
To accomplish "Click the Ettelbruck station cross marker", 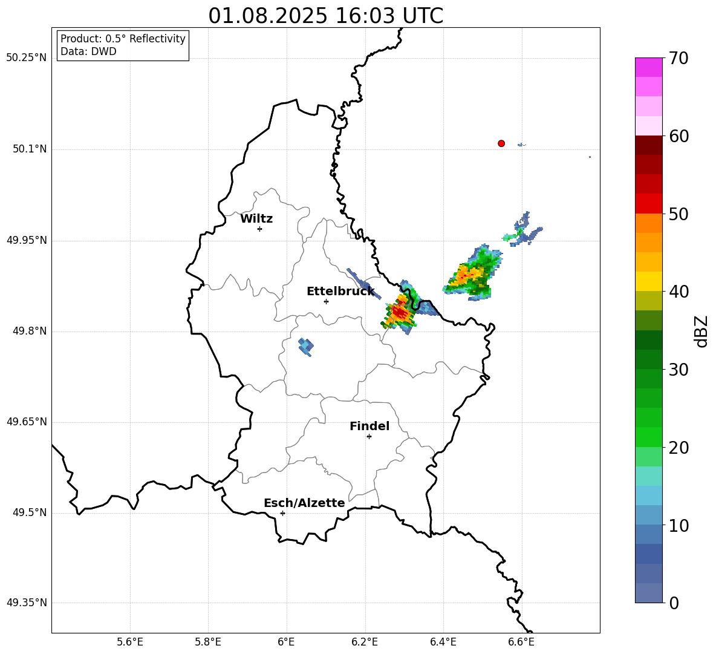I will pos(326,301).
